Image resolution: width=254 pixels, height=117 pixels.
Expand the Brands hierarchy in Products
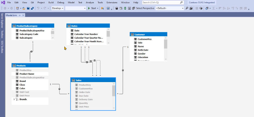(14, 99)
